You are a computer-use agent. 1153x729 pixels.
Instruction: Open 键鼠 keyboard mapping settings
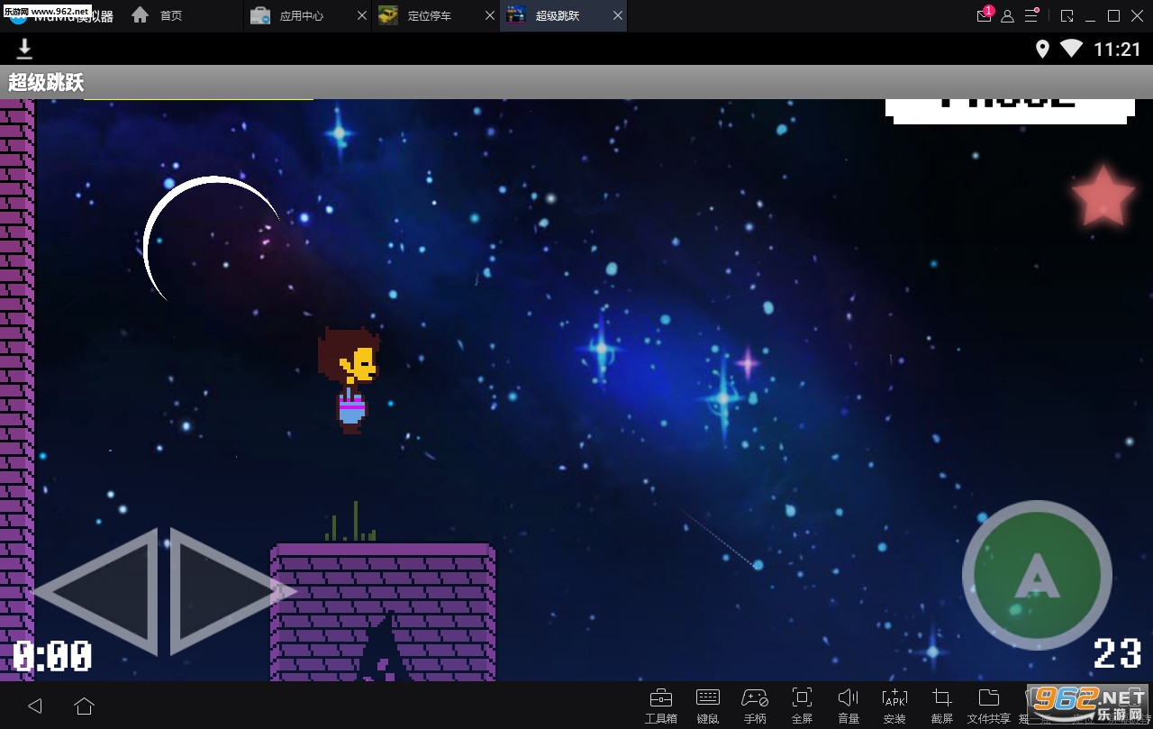click(x=708, y=705)
